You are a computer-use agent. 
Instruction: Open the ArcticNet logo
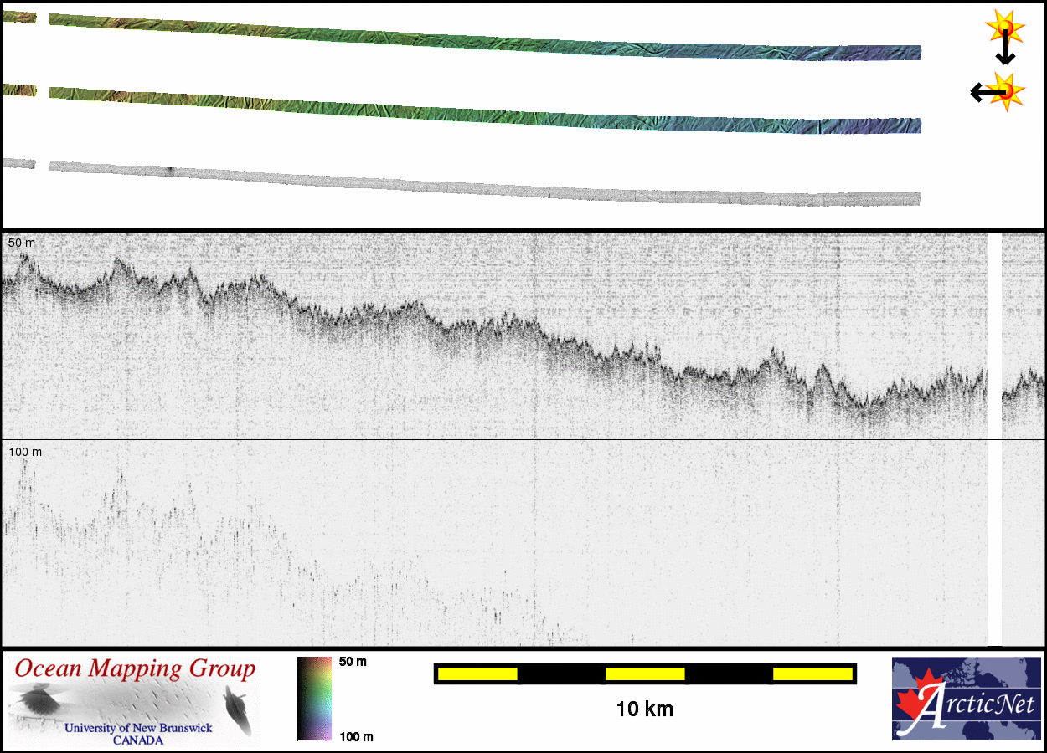966,699
